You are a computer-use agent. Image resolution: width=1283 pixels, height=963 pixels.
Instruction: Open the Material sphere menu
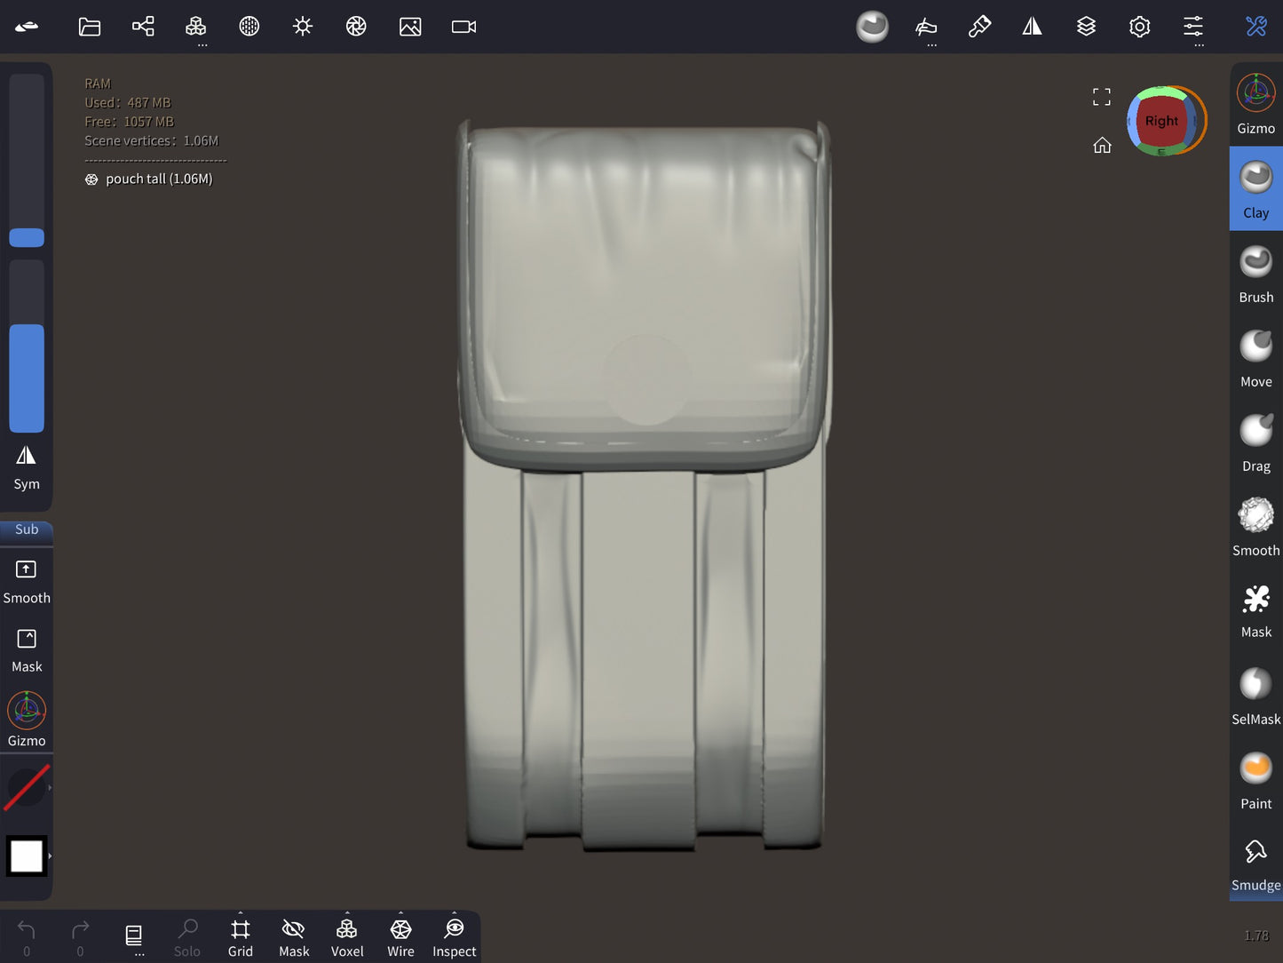pyautogui.click(x=249, y=27)
